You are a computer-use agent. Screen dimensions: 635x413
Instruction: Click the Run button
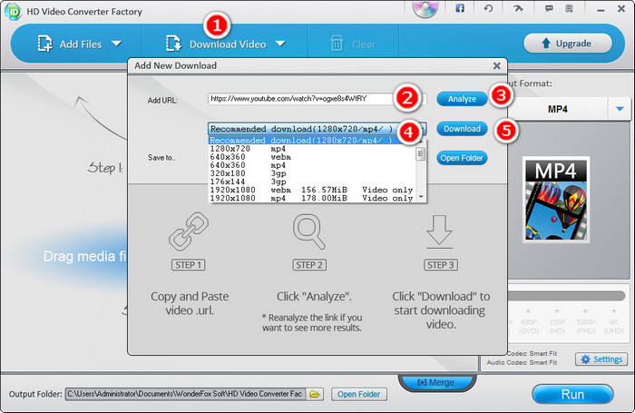pyautogui.click(x=572, y=394)
